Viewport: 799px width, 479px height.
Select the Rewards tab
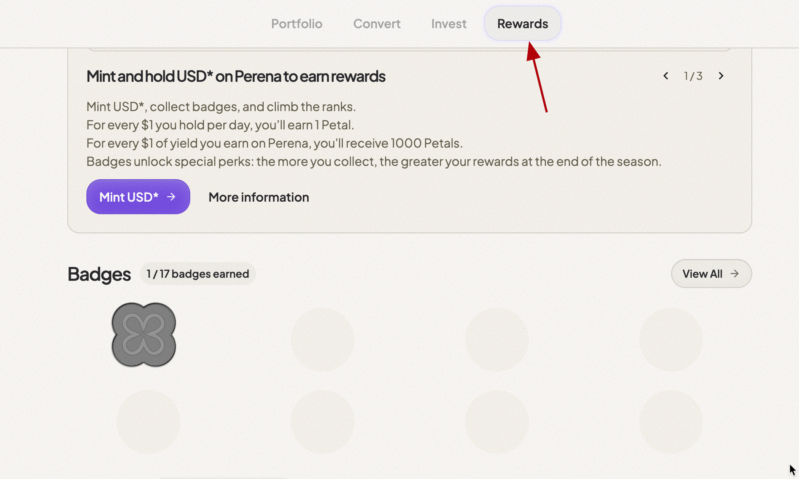coord(522,24)
